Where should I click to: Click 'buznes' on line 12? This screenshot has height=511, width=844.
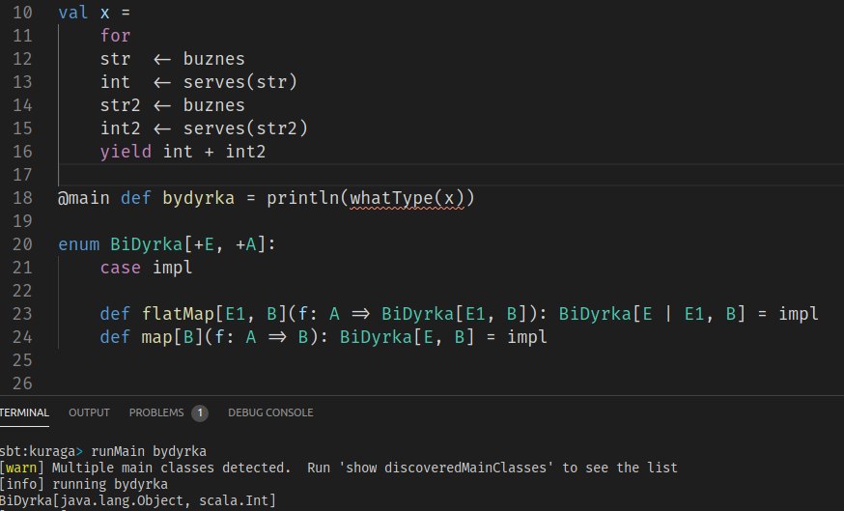click(x=213, y=59)
